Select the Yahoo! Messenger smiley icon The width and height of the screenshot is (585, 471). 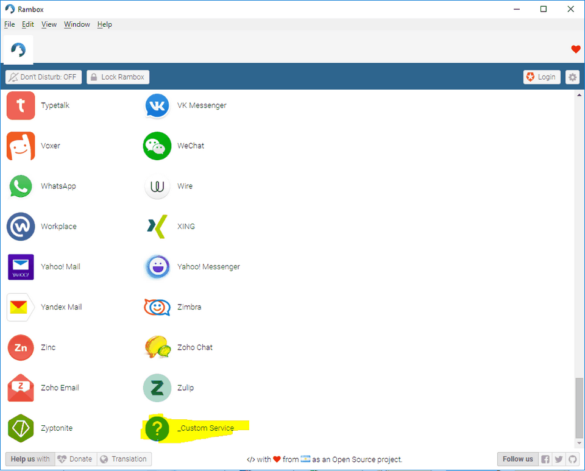157,267
